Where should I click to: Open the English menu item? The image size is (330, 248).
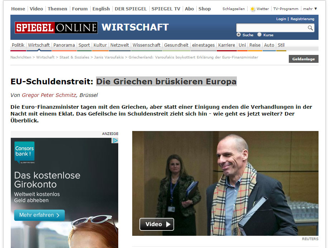coord(101,9)
